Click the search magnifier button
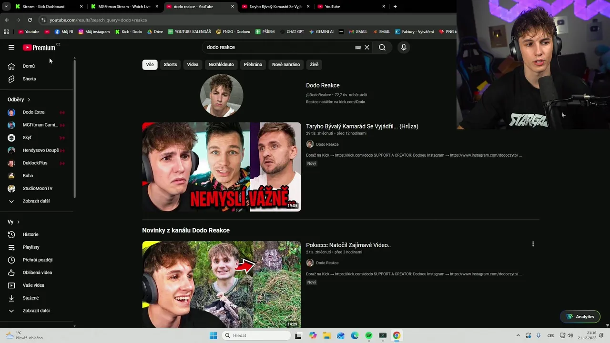 tap(382, 47)
